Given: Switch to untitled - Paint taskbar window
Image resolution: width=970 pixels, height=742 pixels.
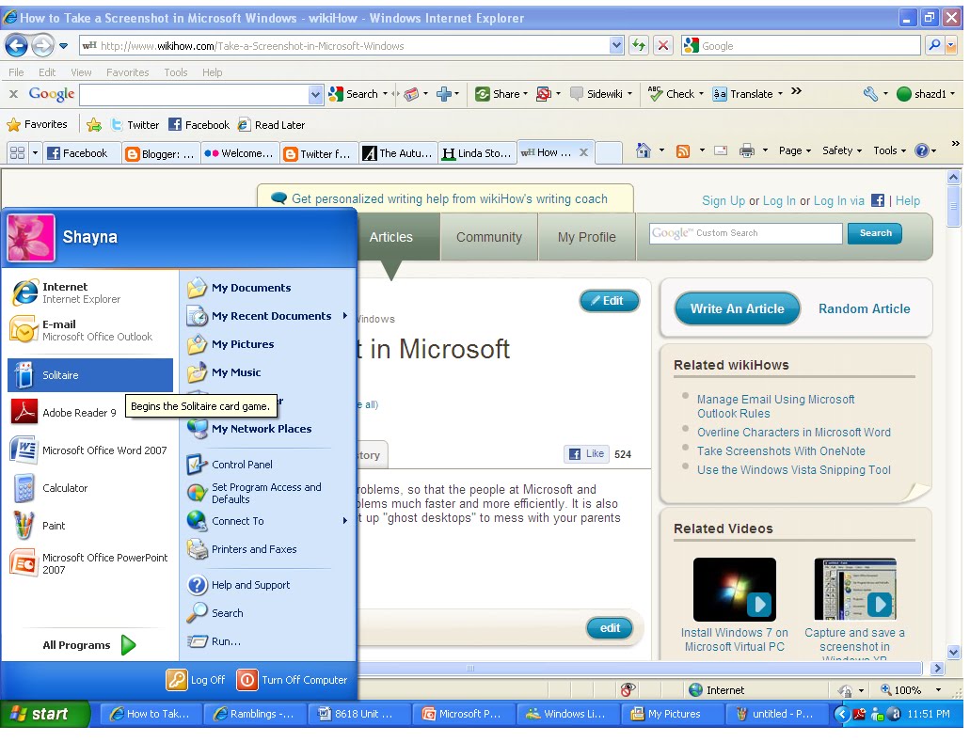Looking at the screenshot, I should click(x=778, y=714).
